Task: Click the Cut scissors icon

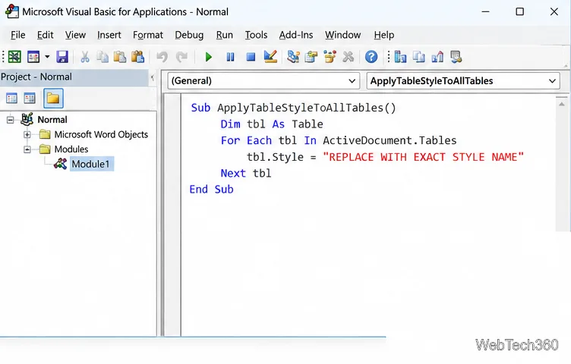Action: point(85,57)
